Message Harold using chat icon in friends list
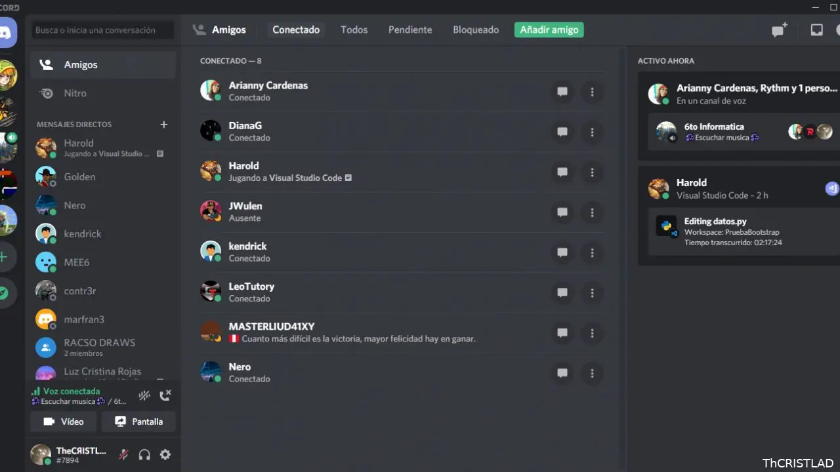The image size is (840, 472). [x=562, y=172]
